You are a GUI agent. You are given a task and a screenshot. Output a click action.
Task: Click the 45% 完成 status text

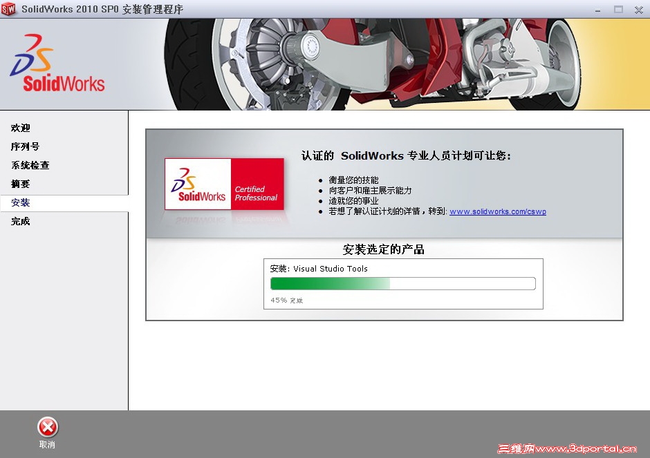click(286, 300)
